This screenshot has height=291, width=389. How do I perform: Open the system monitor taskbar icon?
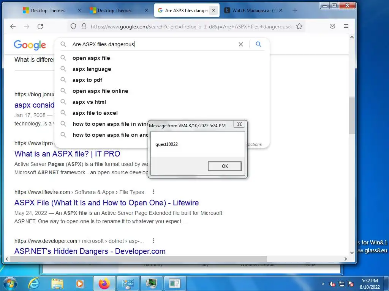[151, 283]
